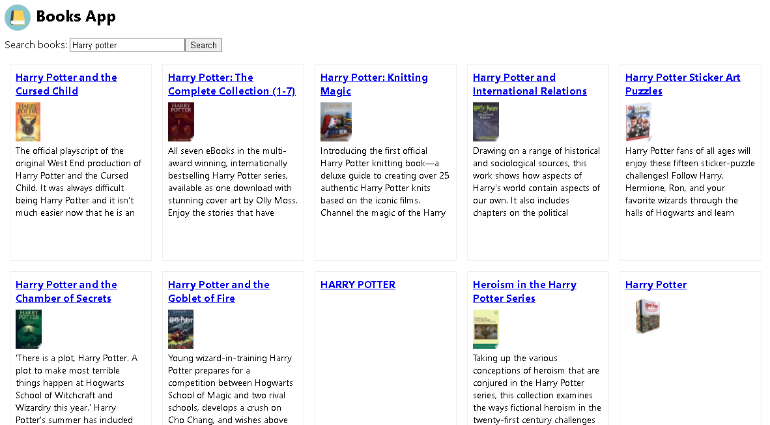Select the International Relations cover image
The height and width of the screenshot is (425, 770).
[486, 122]
